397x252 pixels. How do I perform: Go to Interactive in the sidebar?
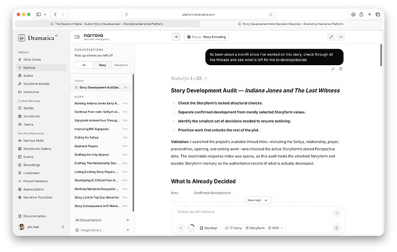pyautogui.click(x=31, y=92)
